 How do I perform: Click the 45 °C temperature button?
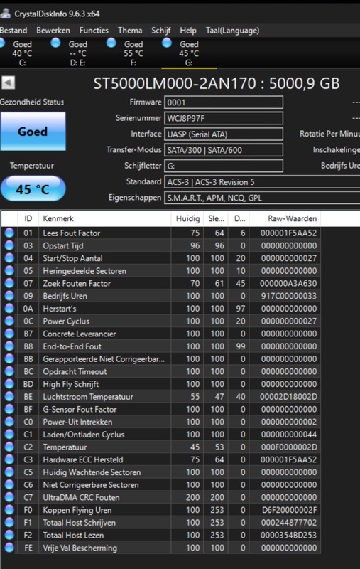tap(33, 188)
